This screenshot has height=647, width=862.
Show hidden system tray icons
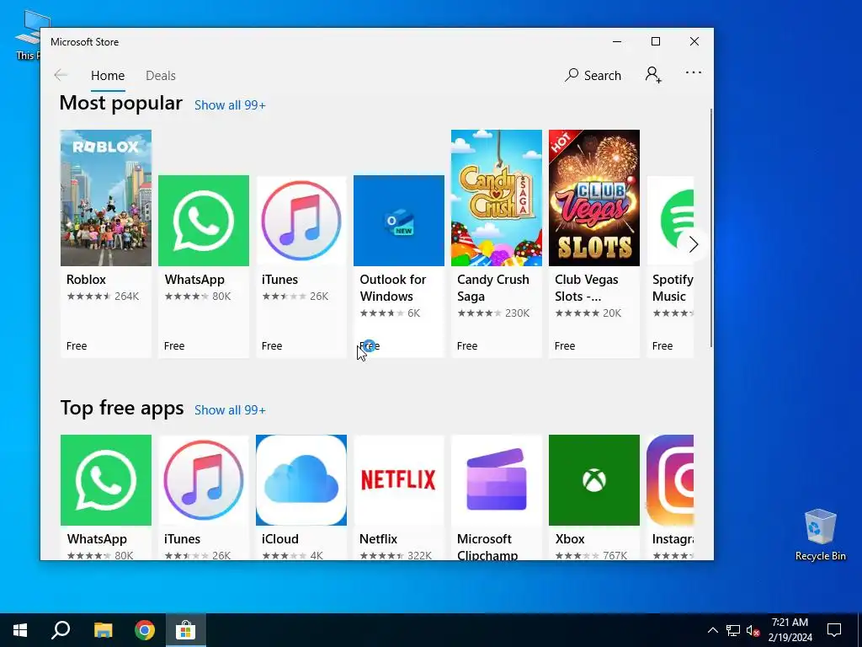coord(712,630)
